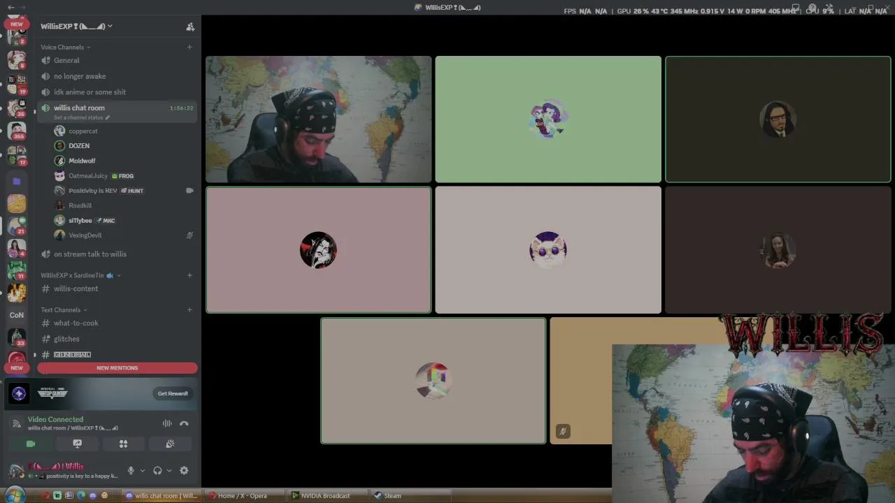Add a channel to Text Channels

click(x=189, y=310)
